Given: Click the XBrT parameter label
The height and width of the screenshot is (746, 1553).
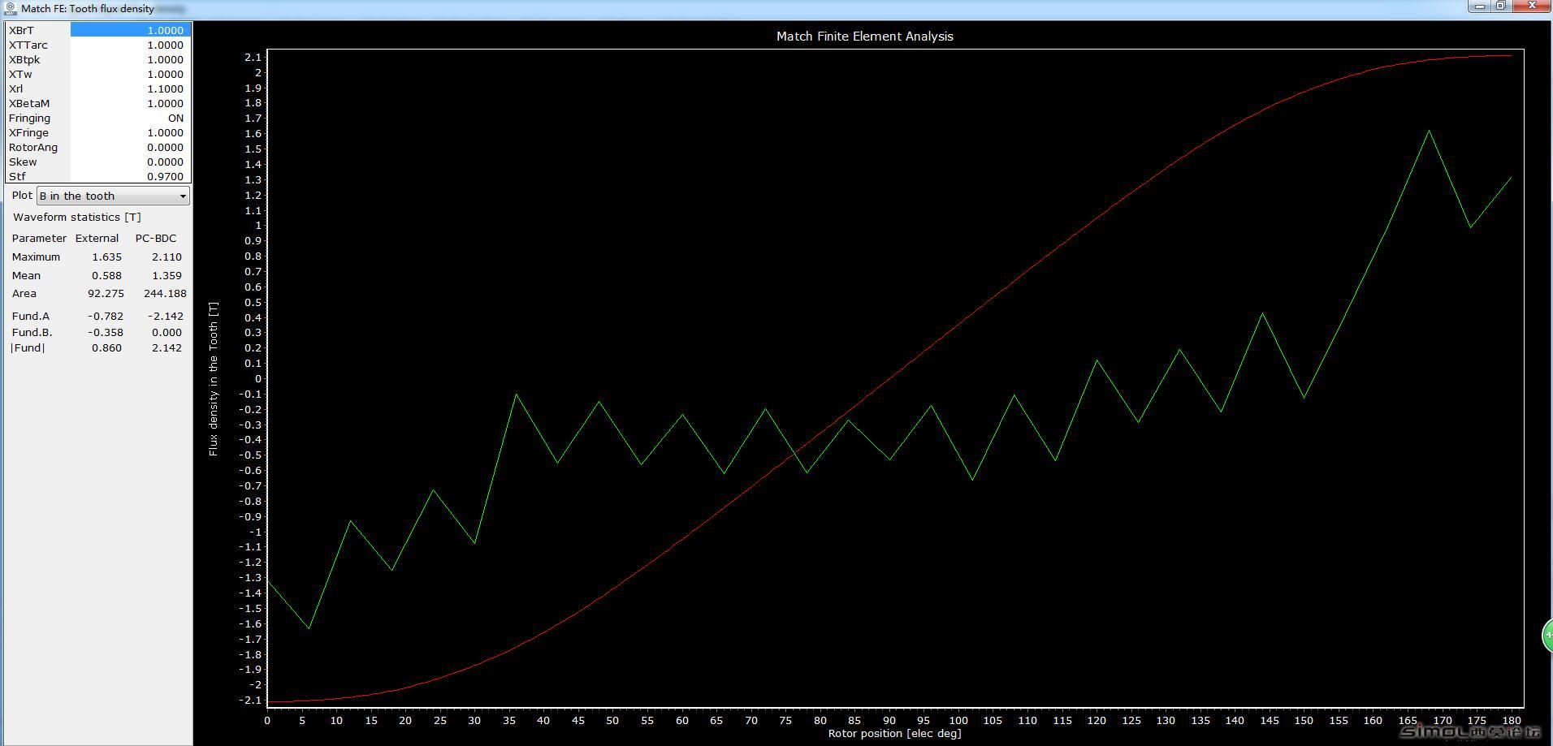Looking at the screenshot, I should [x=21, y=30].
